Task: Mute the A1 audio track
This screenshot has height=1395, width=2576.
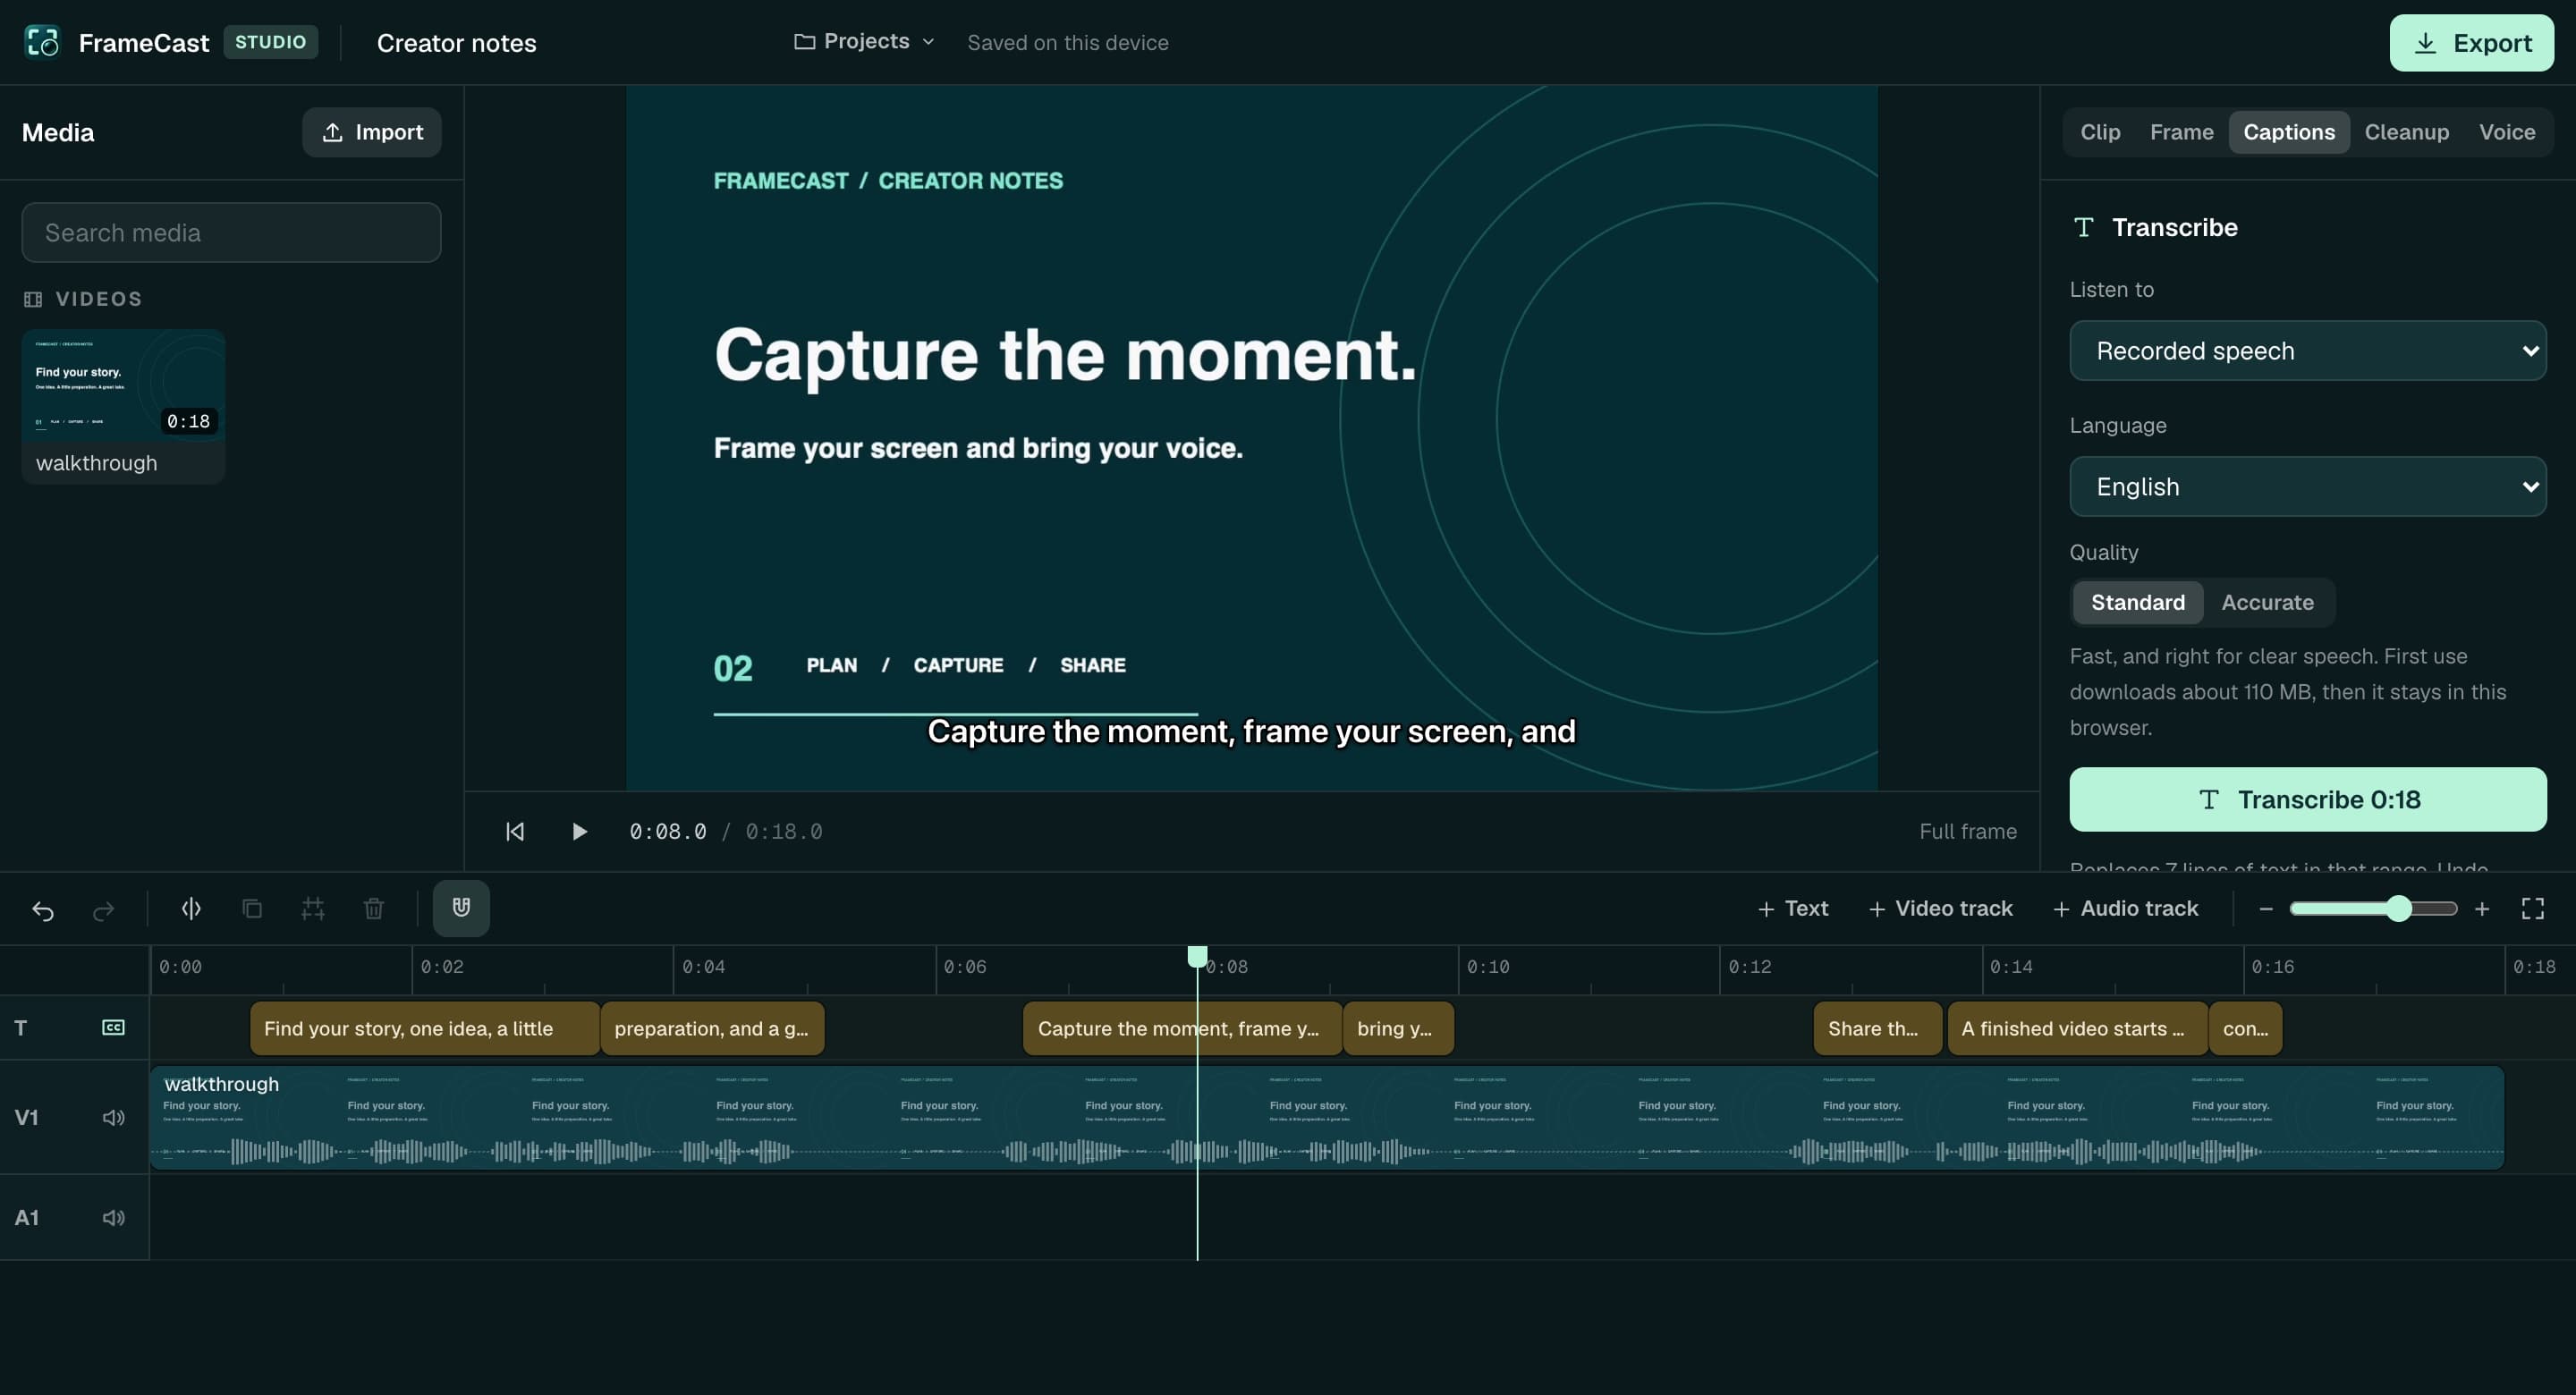Action: pyautogui.click(x=114, y=1217)
